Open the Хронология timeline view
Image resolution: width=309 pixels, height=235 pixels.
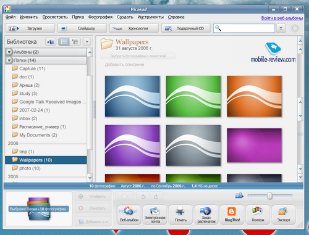click(x=134, y=28)
